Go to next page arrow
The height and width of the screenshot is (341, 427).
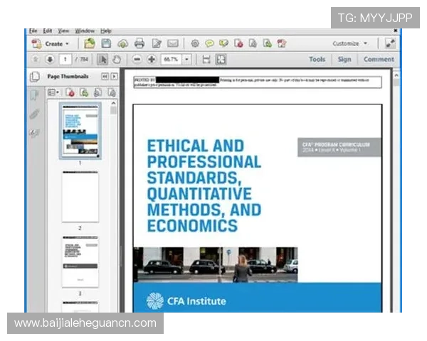click(x=50, y=59)
